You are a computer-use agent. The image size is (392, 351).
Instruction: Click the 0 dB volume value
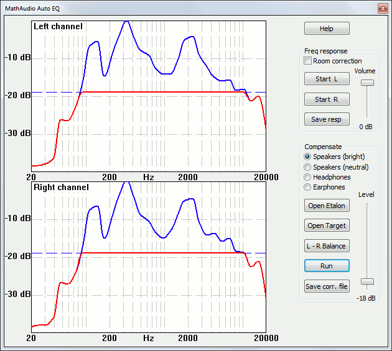click(366, 127)
